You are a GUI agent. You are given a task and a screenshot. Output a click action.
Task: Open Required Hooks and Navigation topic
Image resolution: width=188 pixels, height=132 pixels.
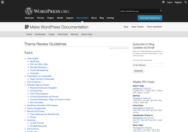pyautogui.click(x=44, y=88)
